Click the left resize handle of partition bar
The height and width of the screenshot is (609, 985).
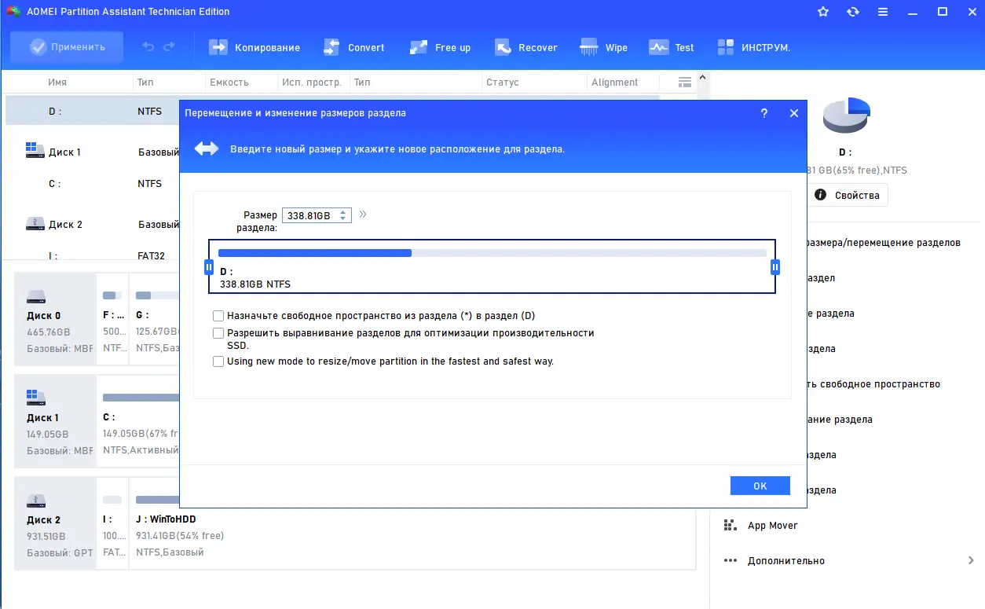pos(209,267)
